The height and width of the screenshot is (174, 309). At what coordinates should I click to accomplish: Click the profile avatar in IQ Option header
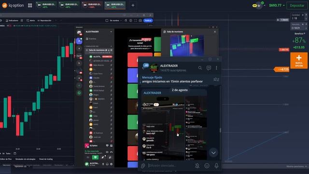pyautogui.click(x=259, y=5)
